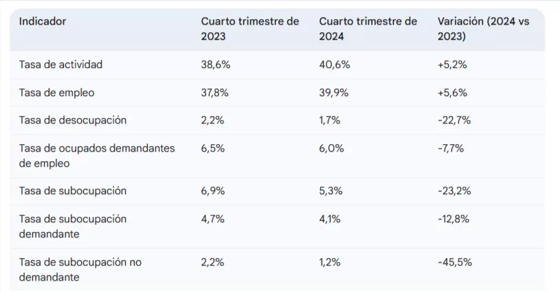The image size is (560, 293).
Task: Select the Tasa de desocupación row label
Action: [73, 120]
